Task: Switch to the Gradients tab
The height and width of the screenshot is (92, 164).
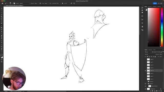Action: [x=155, y=7]
